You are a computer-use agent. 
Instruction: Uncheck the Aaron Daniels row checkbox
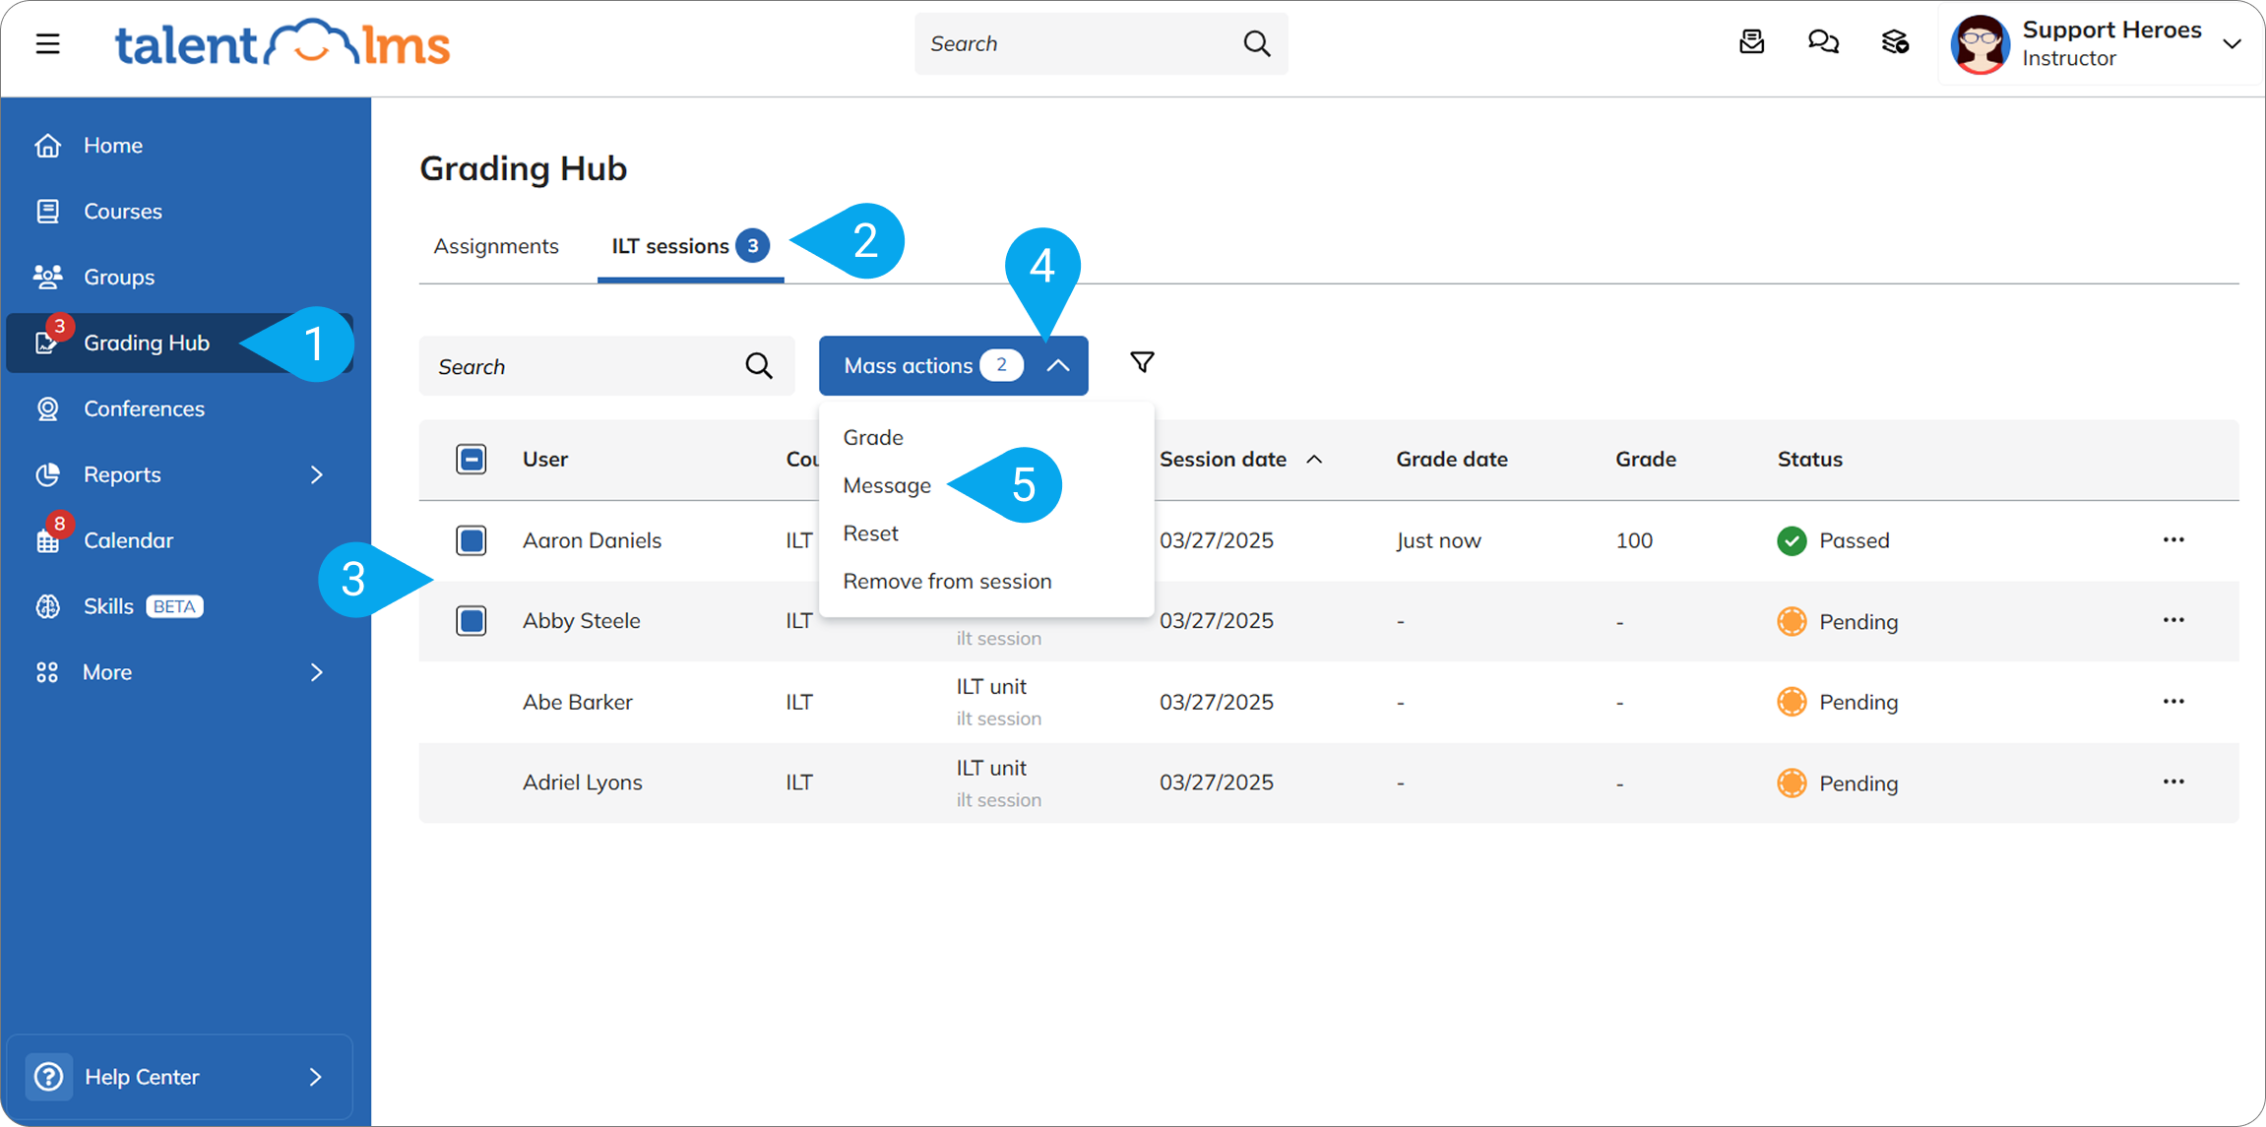(471, 540)
